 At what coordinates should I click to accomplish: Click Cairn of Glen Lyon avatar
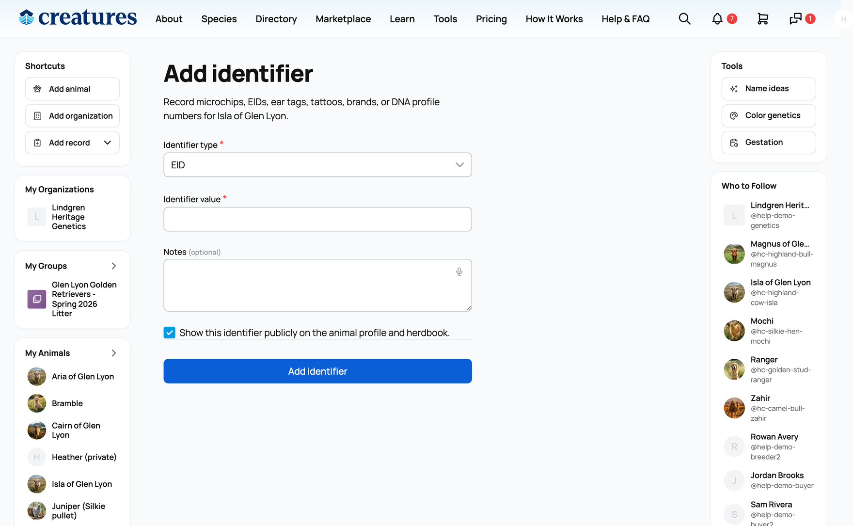pos(37,430)
